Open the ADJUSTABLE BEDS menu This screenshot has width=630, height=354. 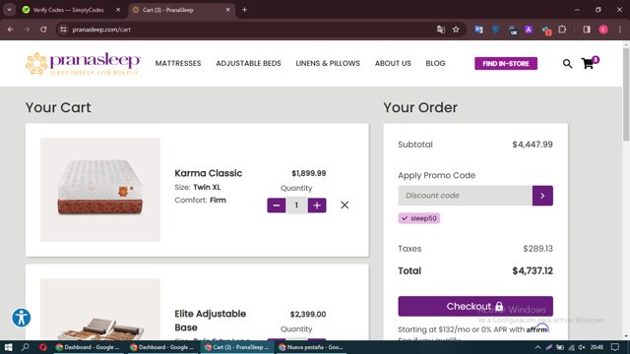pyautogui.click(x=248, y=63)
